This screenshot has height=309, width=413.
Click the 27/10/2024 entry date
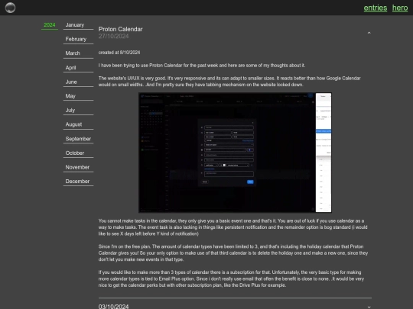tap(113, 37)
